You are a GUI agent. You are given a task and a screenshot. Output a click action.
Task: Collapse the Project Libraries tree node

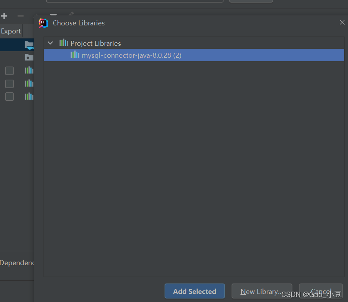[x=50, y=43]
